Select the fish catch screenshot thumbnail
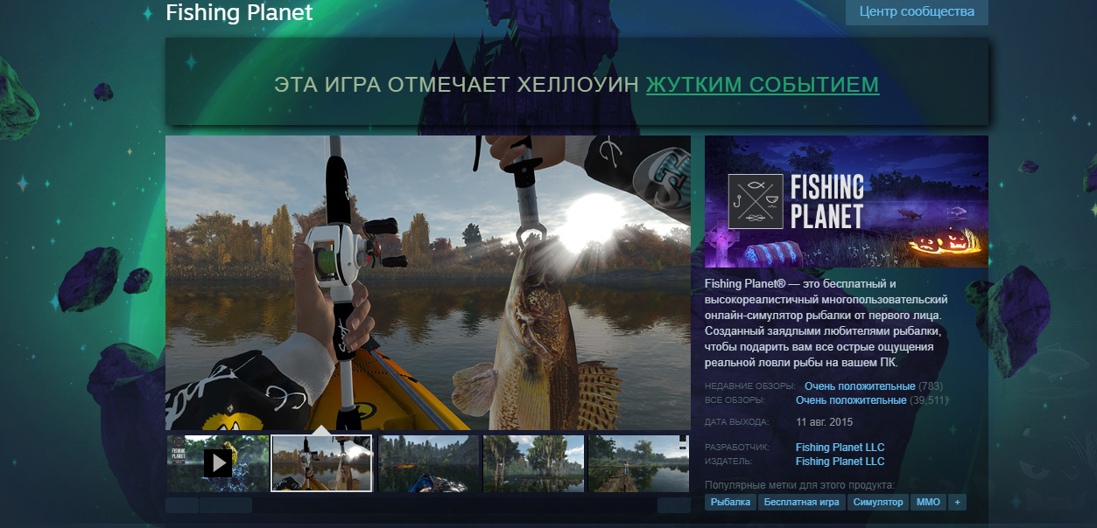The height and width of the screenshot is (528, 1097). pyautogui.click(x=322, y=463)
